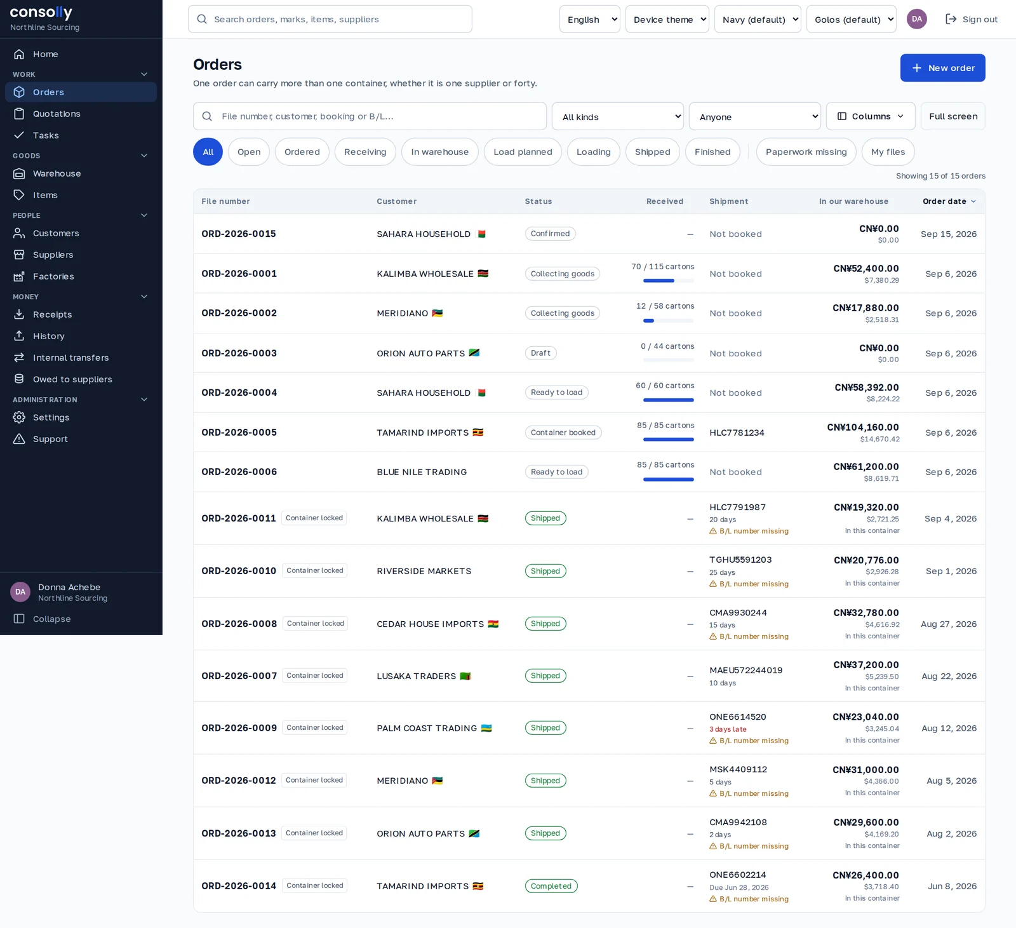Click the file number filter search field
The image size is (1016, 928).
370,116
